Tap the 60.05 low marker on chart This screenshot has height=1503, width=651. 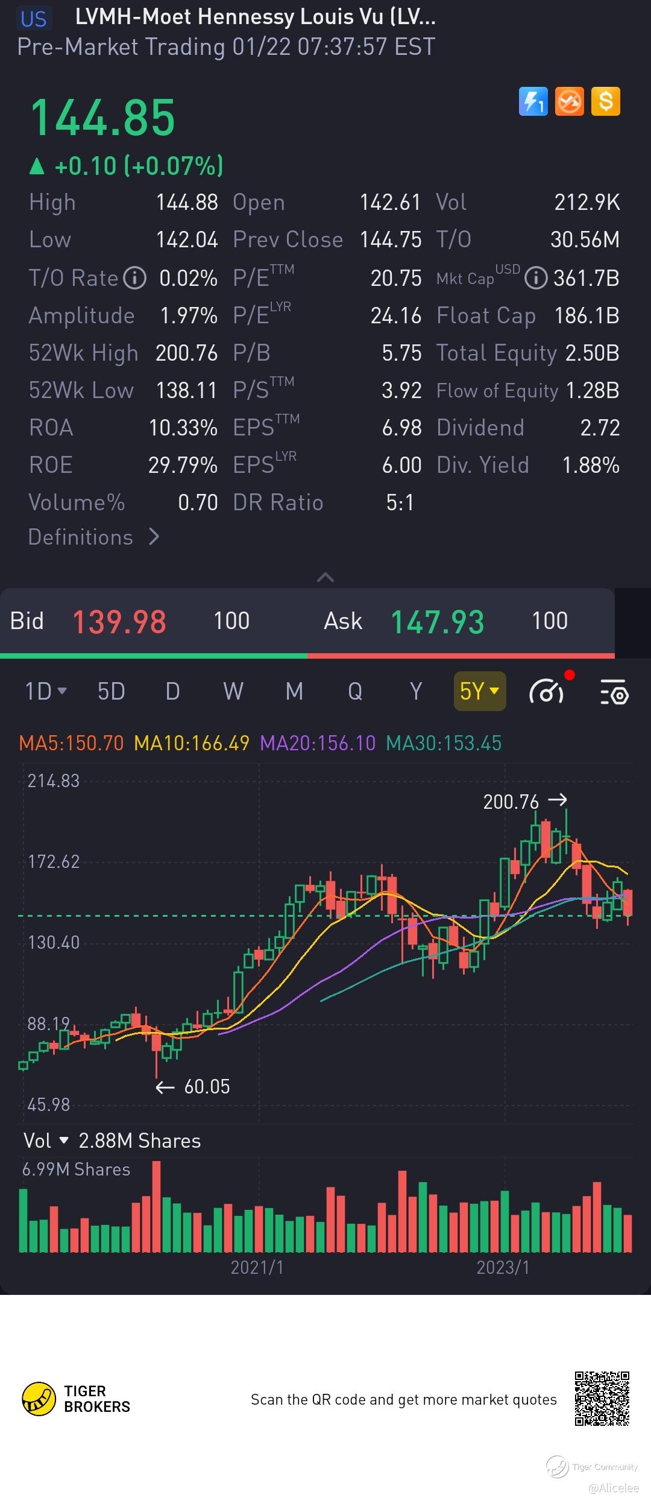point(193,1086)
